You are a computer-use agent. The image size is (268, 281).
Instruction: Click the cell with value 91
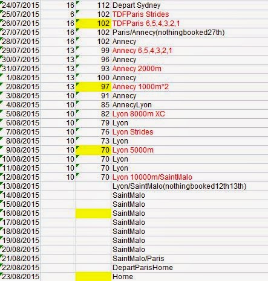click(x=93, y=96)
